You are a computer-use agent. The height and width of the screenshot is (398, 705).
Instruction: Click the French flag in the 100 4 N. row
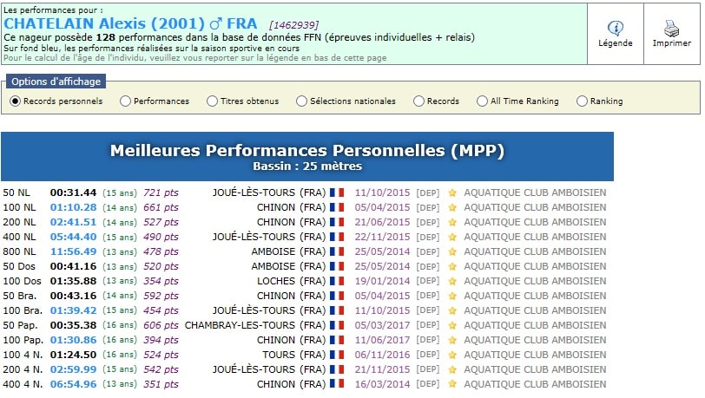337,355
